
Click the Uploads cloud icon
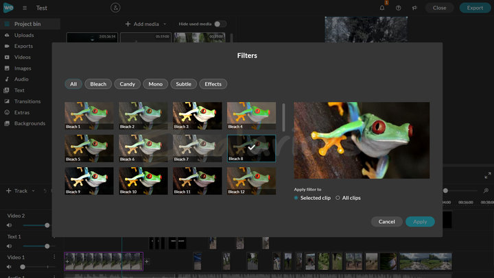7,35
